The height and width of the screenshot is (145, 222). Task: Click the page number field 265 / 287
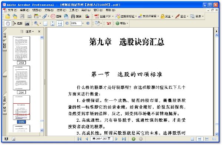[102, 139]
